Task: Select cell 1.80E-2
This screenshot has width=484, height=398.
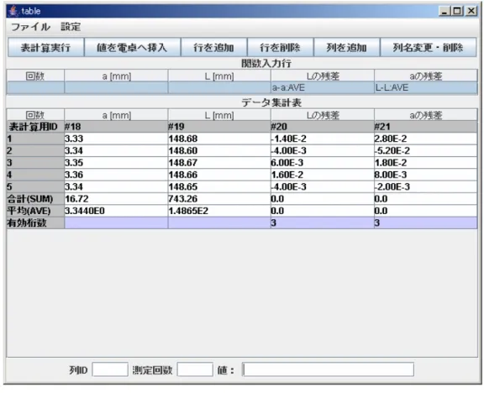Action: 425,163
